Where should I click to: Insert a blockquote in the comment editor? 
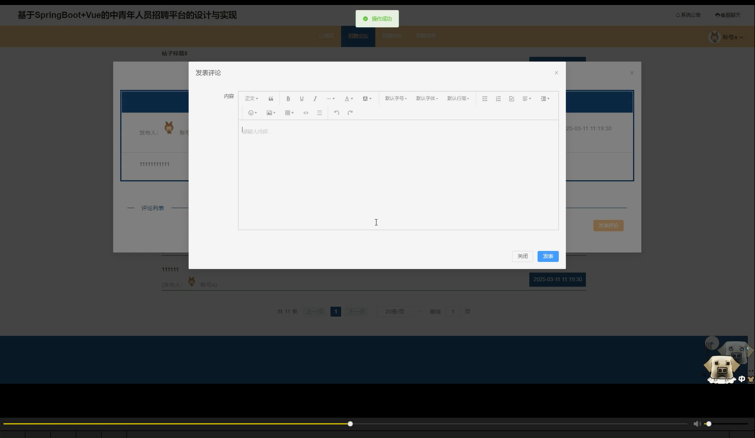tap(271, 99)
